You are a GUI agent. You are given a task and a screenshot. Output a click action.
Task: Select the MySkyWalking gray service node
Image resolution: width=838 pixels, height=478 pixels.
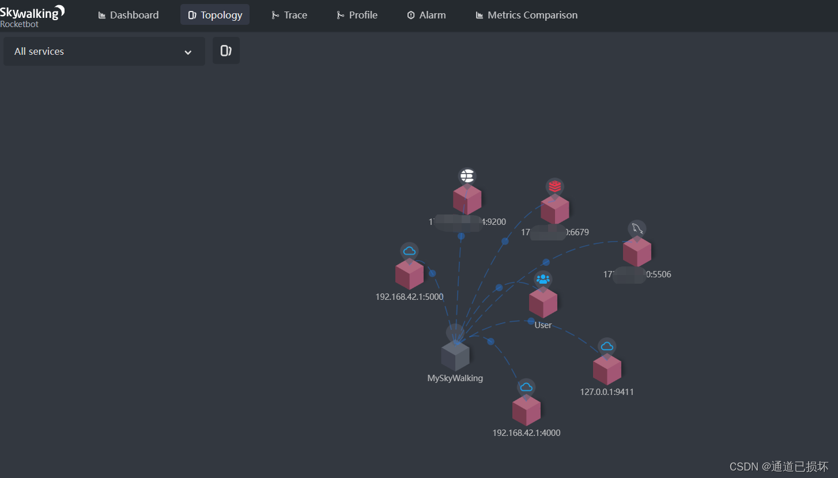click(455, 356)
